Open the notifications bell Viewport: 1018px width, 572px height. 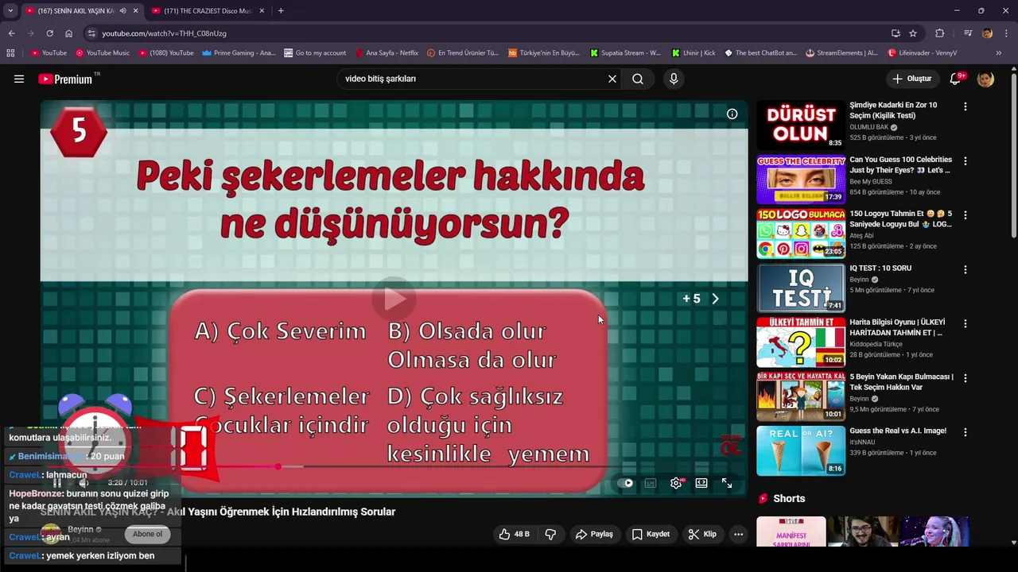pyautogui.click(x=956, y=79)
